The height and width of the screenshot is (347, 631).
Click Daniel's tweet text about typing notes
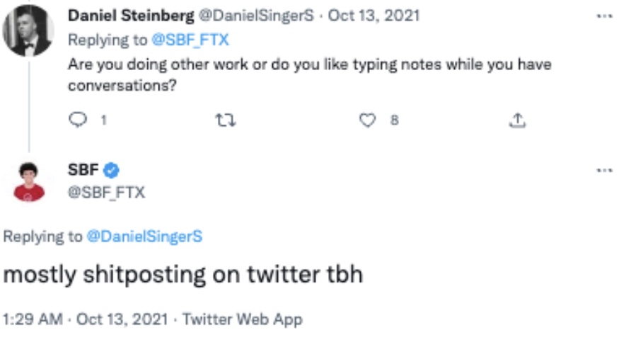[309, 74]
